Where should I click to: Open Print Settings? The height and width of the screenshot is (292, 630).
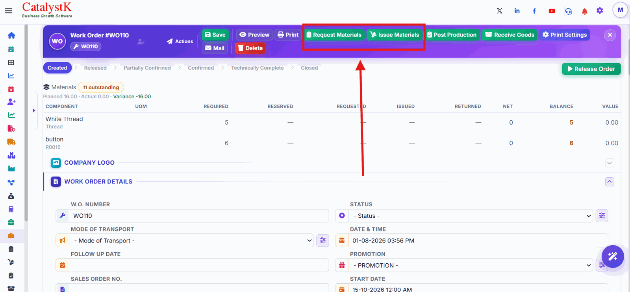click(565, 35)
